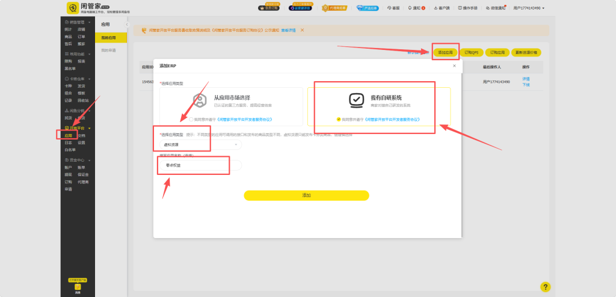Click the 从应用市场选择 hexagon icon
This screenshot has height=297, width=616.
199,100
